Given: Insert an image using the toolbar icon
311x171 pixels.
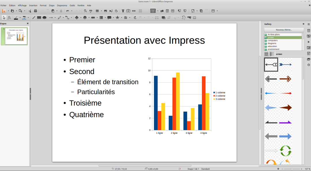Looking at the screenshot, I should (x=105, y=11).
